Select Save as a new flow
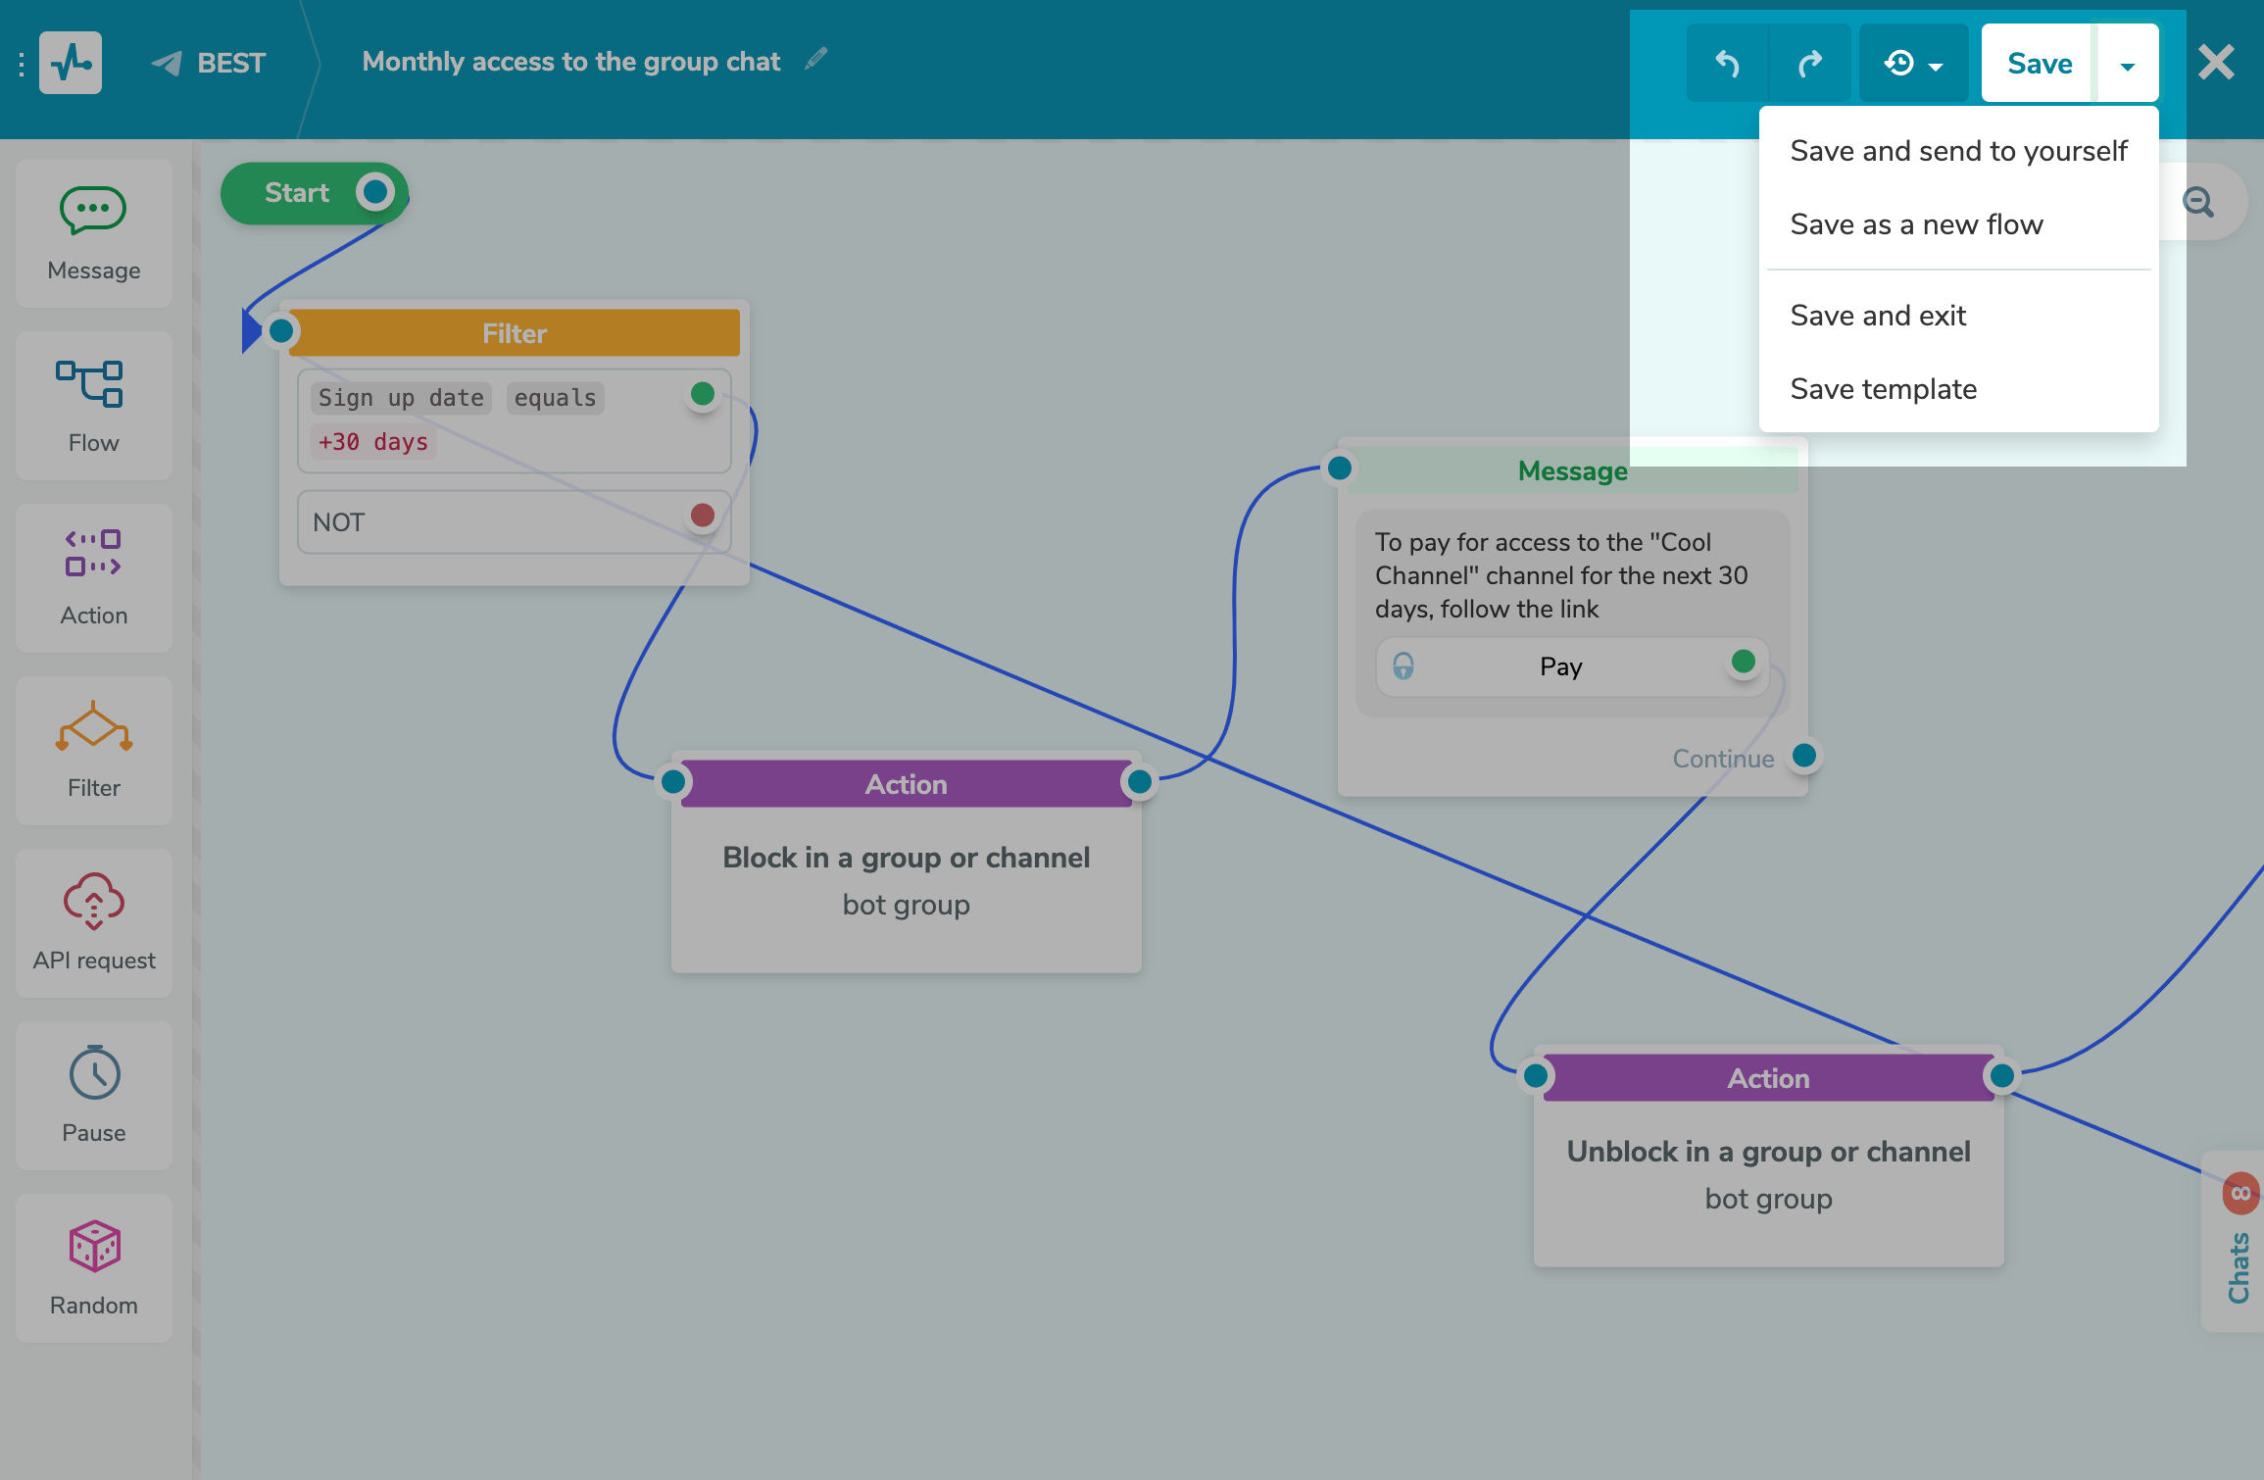Screen dimensions: 2264x1480 coord(1916,224)
